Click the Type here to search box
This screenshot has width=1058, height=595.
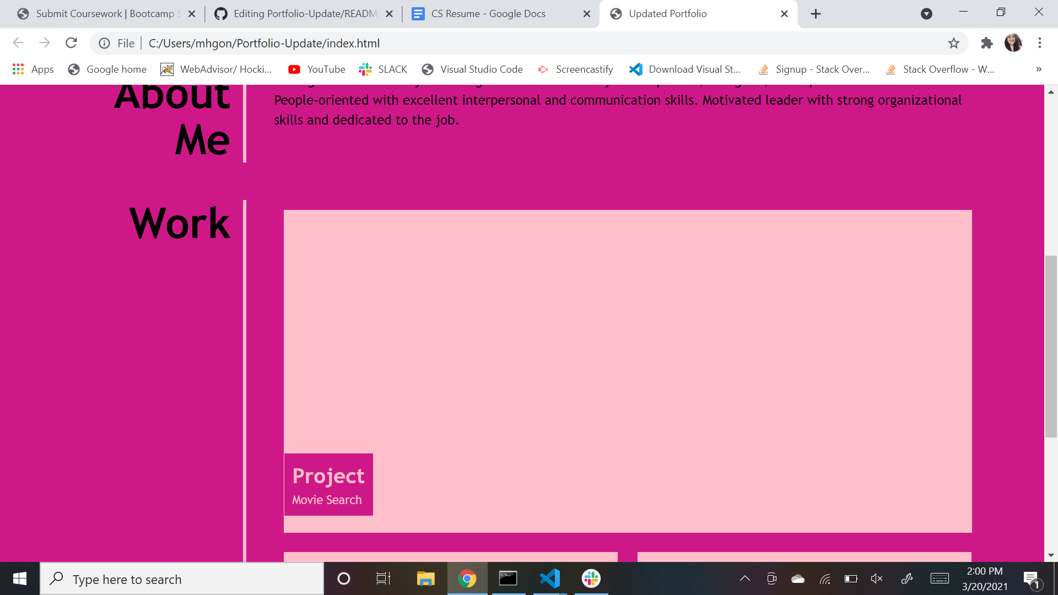pyautogui.click(x=182, y=579)
